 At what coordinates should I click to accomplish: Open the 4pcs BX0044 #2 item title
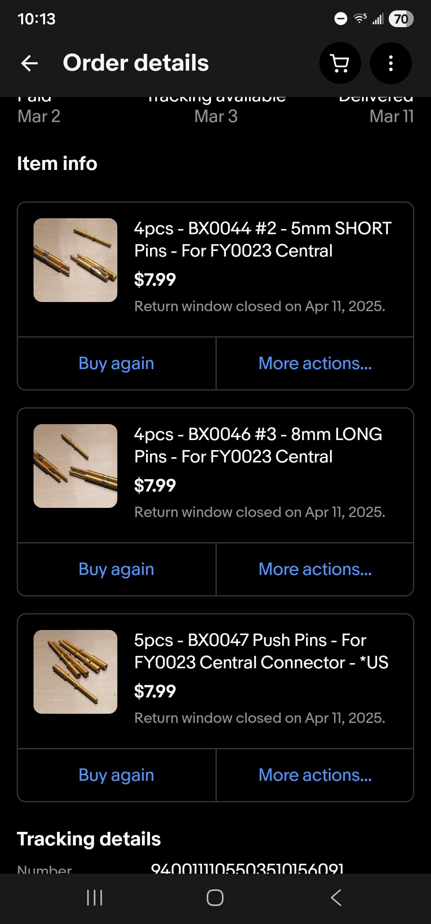coord(262,239)
